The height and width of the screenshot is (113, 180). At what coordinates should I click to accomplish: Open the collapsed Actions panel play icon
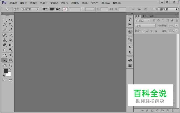[130, 24]
